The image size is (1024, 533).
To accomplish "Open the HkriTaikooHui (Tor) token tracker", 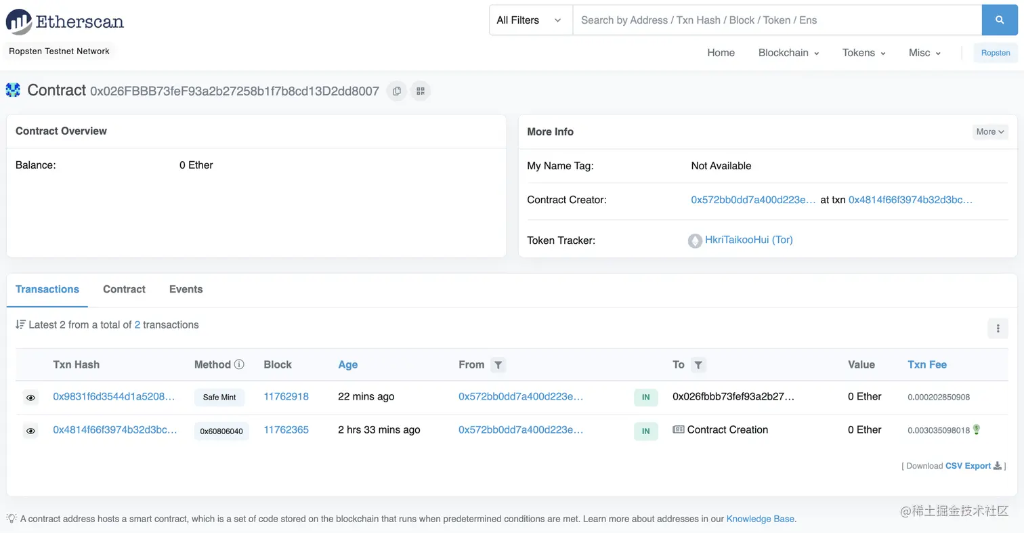I will (x=749, y=240).
